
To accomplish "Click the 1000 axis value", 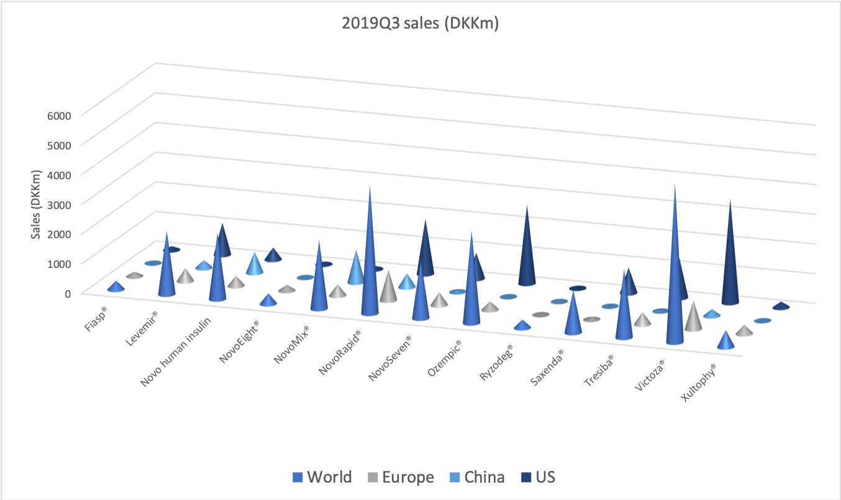I will pos(60,262).
